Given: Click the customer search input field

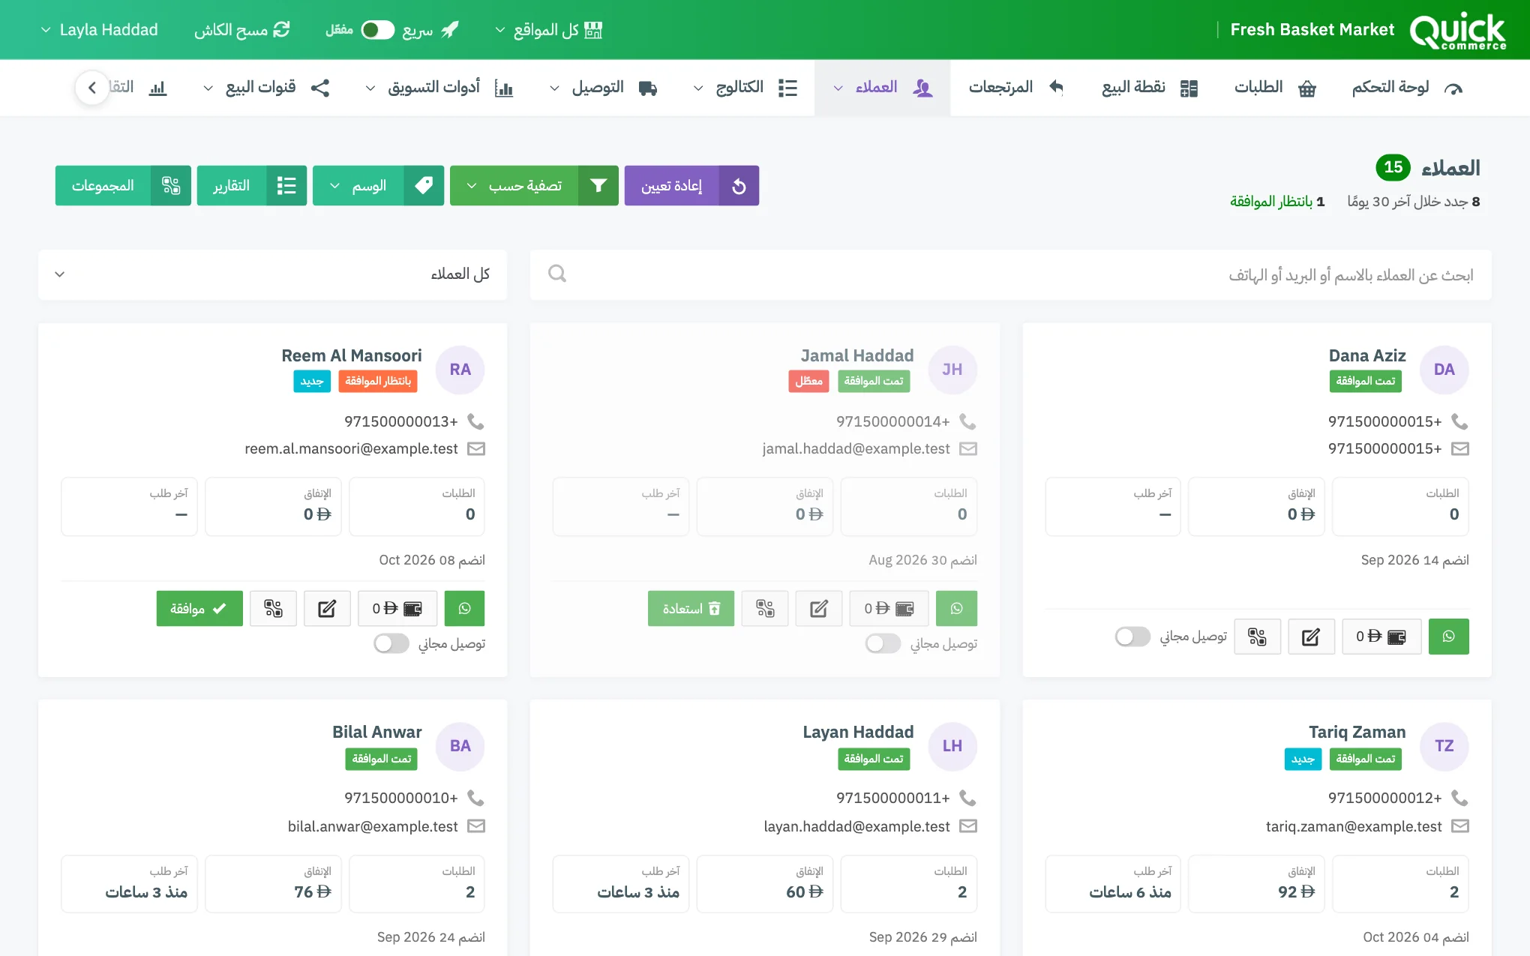Looking at the screenshot, I should 1010,274.
